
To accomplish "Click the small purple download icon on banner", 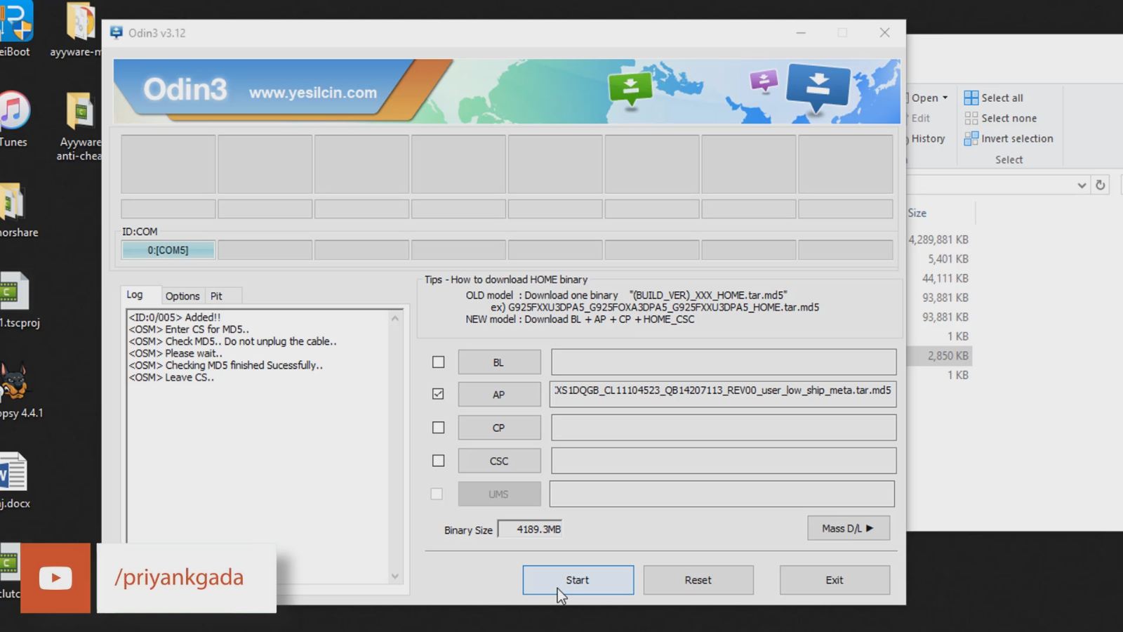I will (x=764, y=81).
